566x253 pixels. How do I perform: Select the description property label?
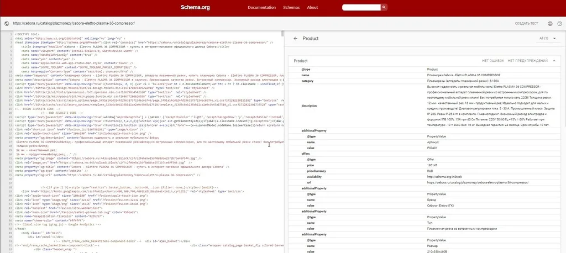pyautogui.click(x=309, y=106)
